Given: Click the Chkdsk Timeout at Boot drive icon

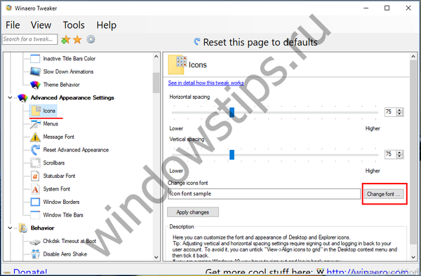Looking at the screenshot, I should [x=35, y=242].
